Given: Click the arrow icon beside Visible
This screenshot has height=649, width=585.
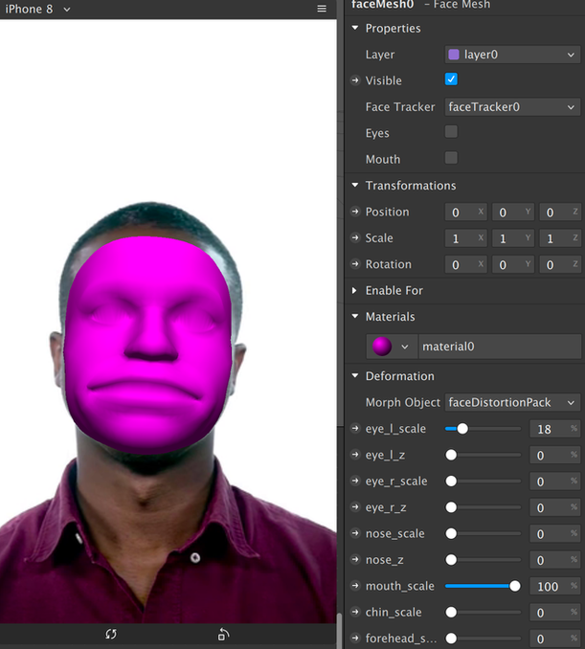Looking at the screenshot, I should [x=355, y=80].
